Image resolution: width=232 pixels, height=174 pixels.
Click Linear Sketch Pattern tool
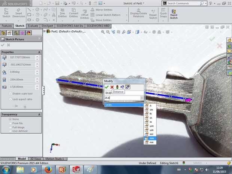pyautogui.click(x=106, y=15)
